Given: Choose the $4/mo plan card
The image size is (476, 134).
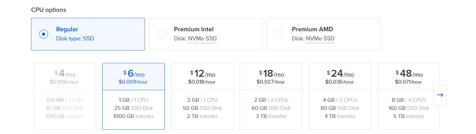Looking at the screenshot, I should point(65,96).
